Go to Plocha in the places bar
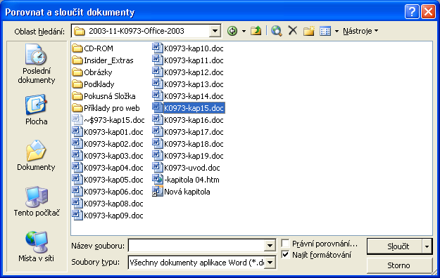This screenshot has width=440, height=278. (x=36, y=110)
